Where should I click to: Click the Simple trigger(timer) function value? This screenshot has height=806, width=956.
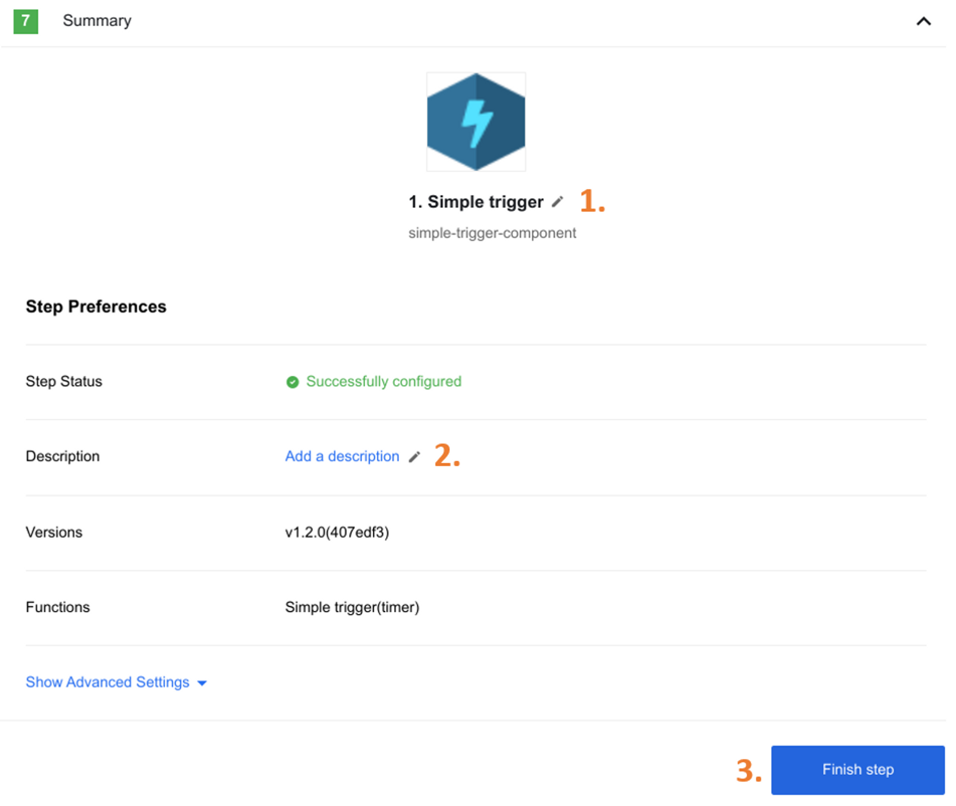[x=352, y=607]
